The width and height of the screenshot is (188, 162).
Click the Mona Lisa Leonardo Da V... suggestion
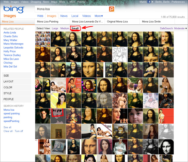[87, 21]
